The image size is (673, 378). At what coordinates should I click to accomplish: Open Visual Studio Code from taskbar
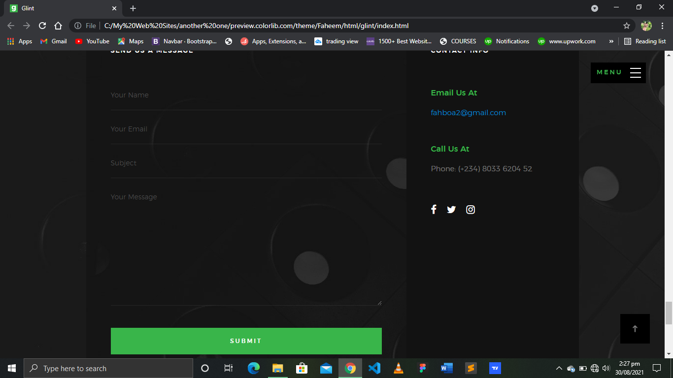374,368
